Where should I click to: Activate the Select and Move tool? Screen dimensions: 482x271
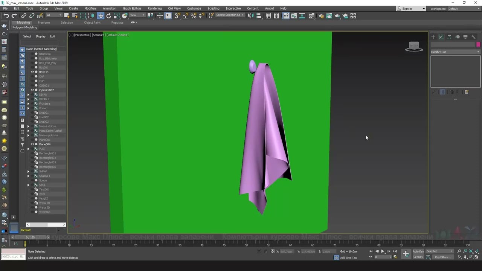[101, 15]
